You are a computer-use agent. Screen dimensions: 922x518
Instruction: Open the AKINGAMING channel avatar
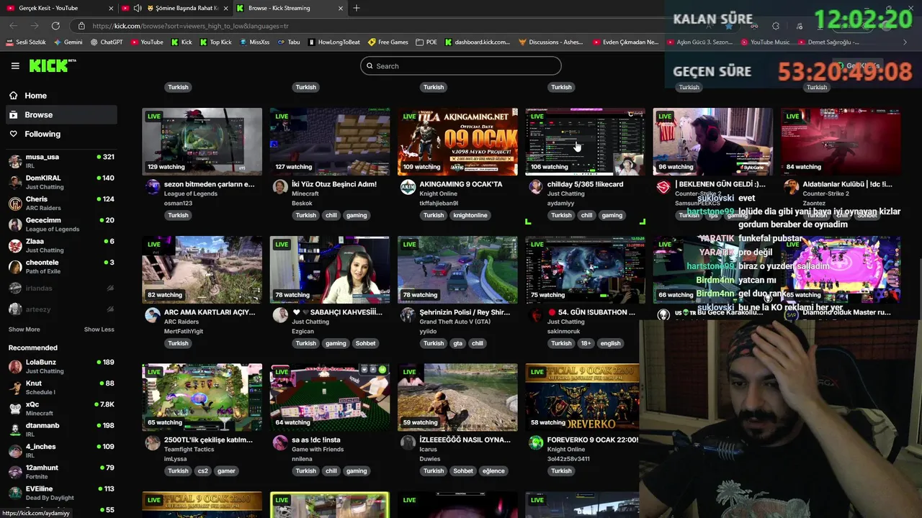point(408,187)
